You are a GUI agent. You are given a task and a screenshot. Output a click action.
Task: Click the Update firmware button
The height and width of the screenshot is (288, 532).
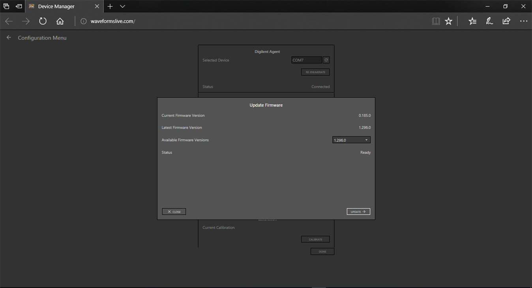click(x=358, y=212)
